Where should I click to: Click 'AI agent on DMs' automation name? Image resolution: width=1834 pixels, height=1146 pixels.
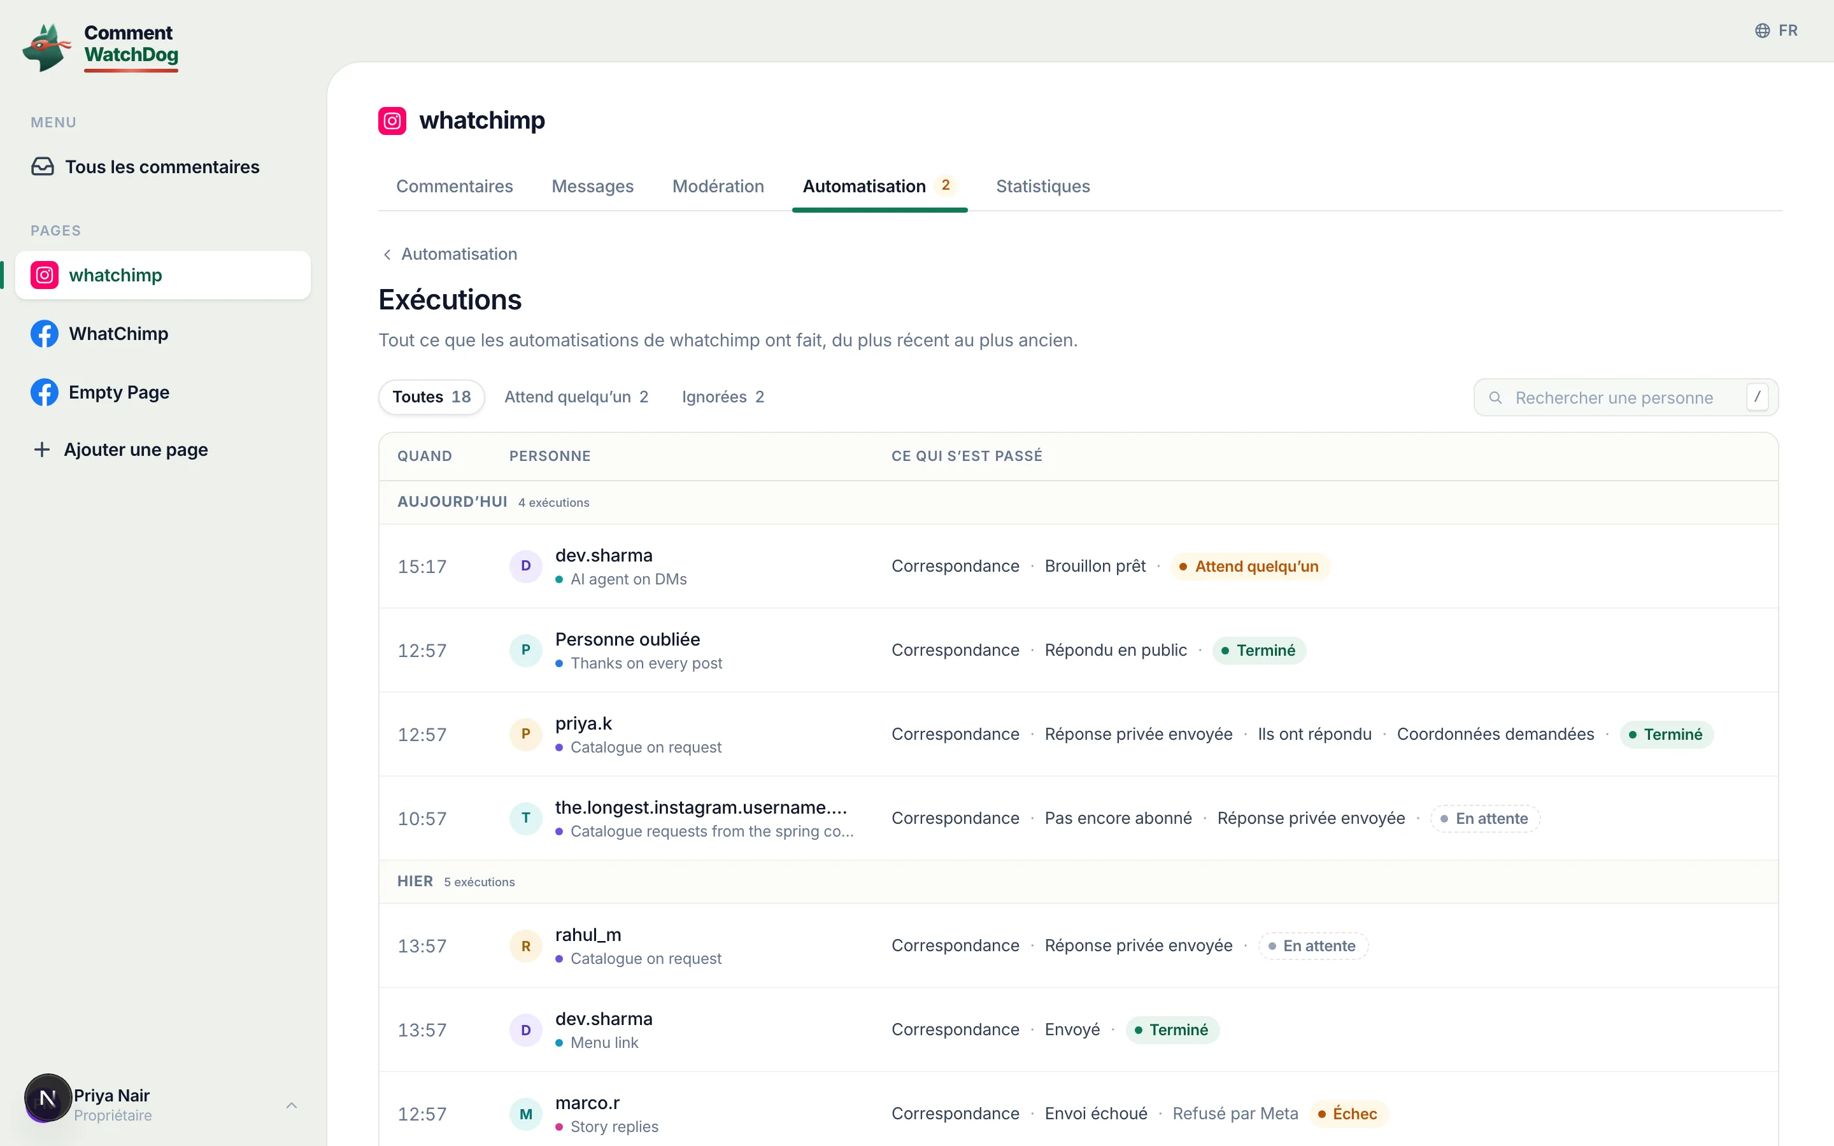629,580
